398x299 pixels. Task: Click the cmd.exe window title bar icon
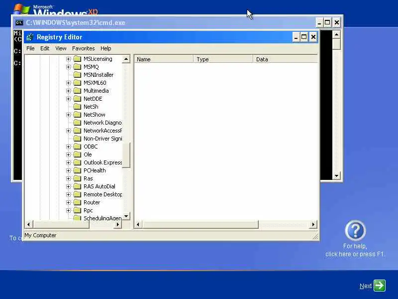[x=19, y=22]
